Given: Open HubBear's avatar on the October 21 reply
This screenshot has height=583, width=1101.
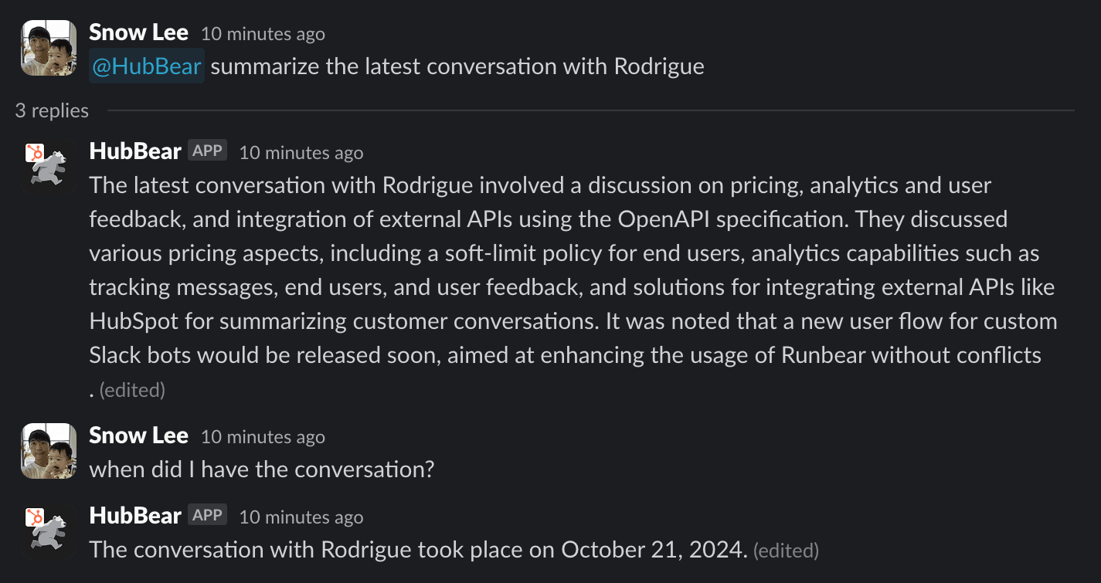Looking at the screenshot, I should (49, 531).
